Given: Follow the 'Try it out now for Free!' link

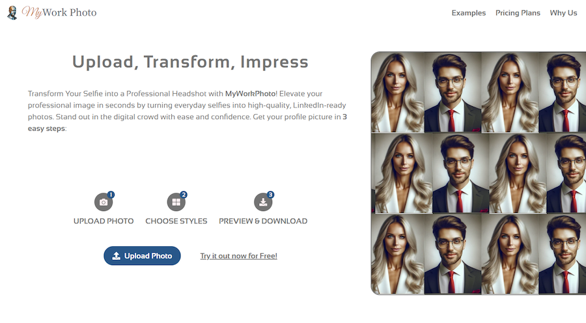Looking at the screenshot, I should point(238,256).
